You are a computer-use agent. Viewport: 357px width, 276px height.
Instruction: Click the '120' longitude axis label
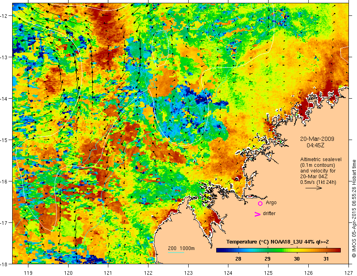pos(68,273)
